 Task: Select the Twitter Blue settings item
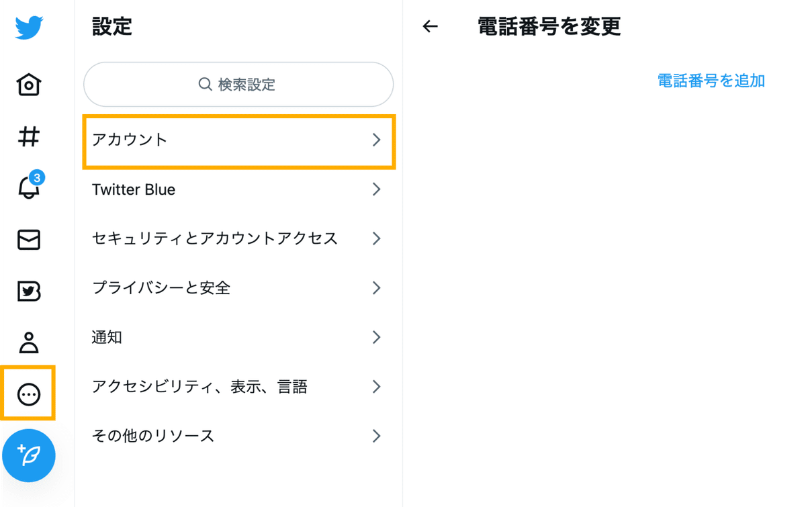coord(238,189)
